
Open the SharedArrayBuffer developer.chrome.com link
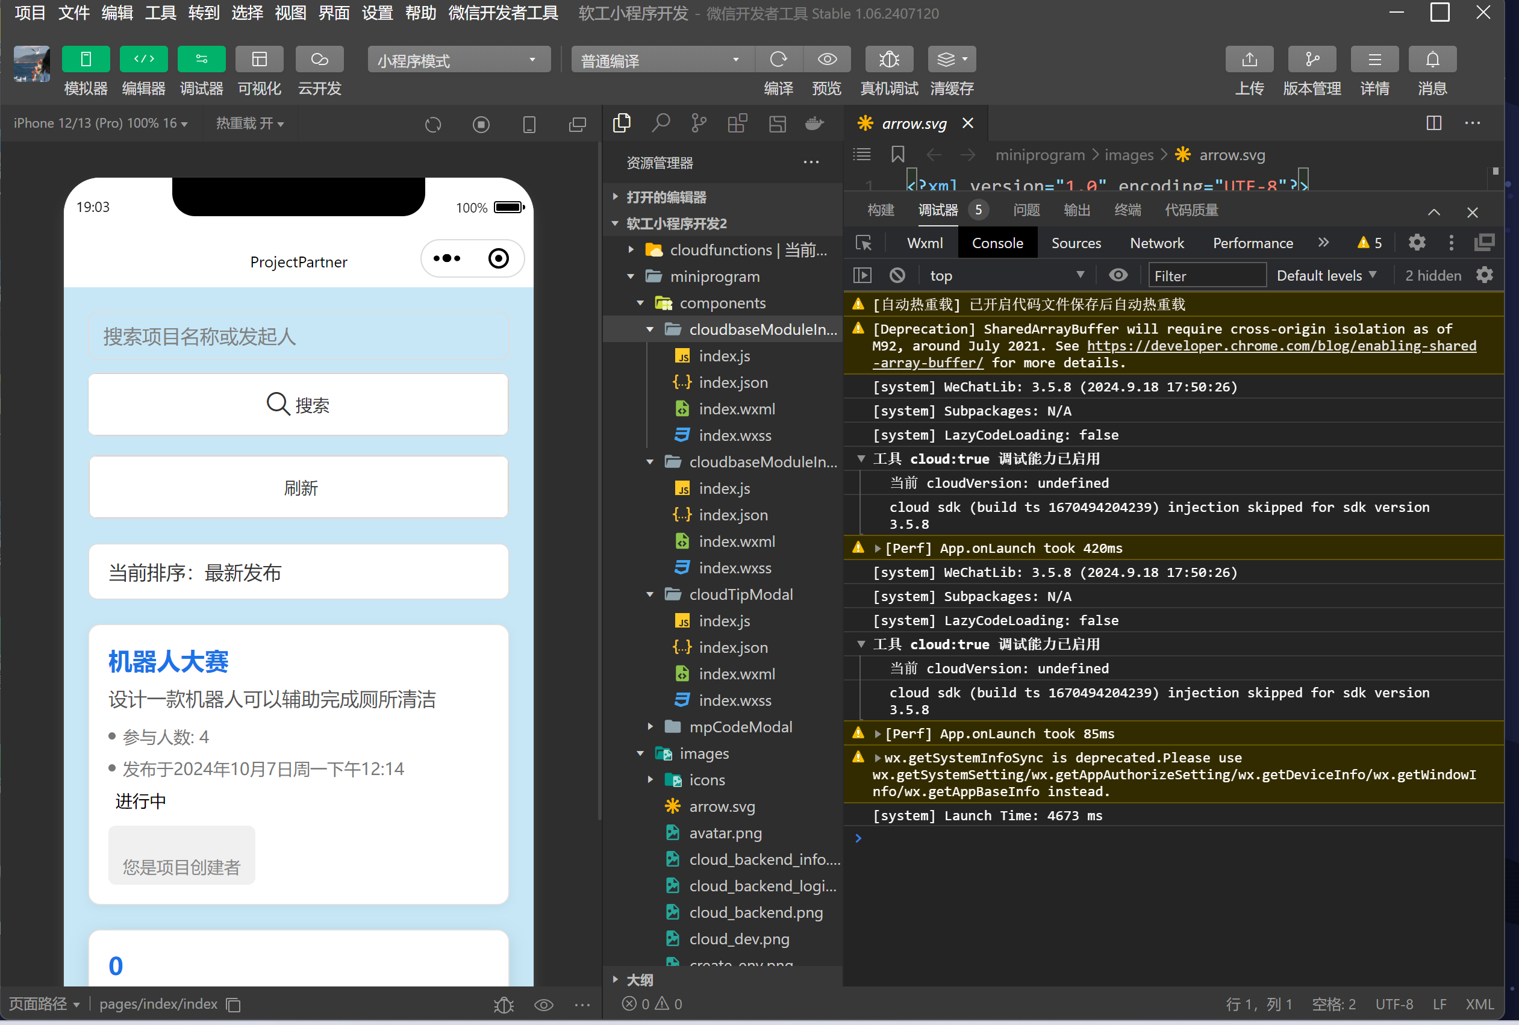pos(1280,346)
